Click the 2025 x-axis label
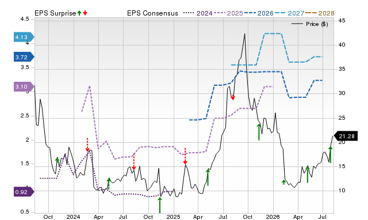368x220 pixels. point(173,217)
